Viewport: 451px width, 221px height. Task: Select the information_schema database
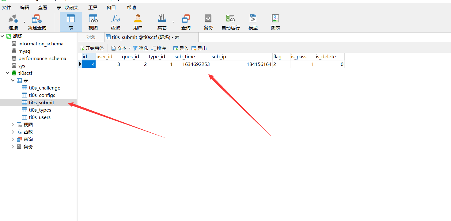41,44
